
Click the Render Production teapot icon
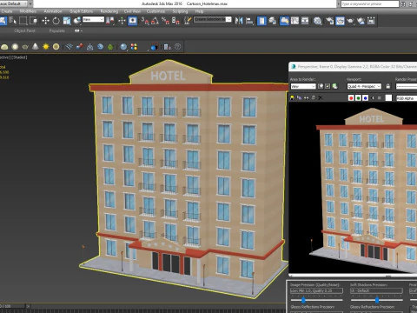click(x=350, y=21)
